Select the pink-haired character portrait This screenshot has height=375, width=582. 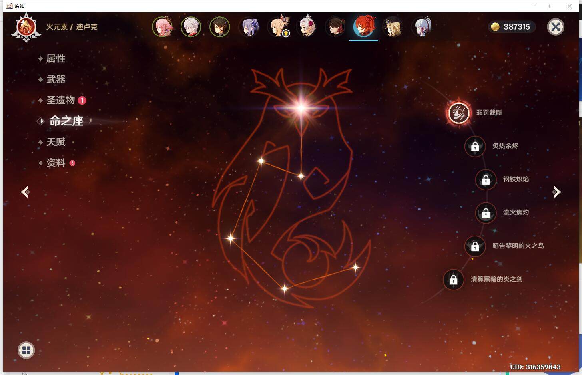pyautogui.click(x=162, y=27)
